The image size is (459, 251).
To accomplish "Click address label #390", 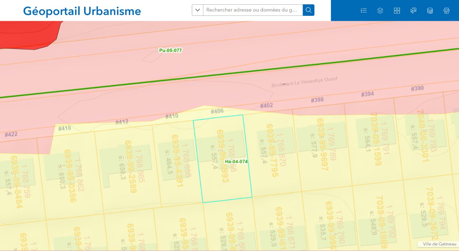I will coord(417,88).
